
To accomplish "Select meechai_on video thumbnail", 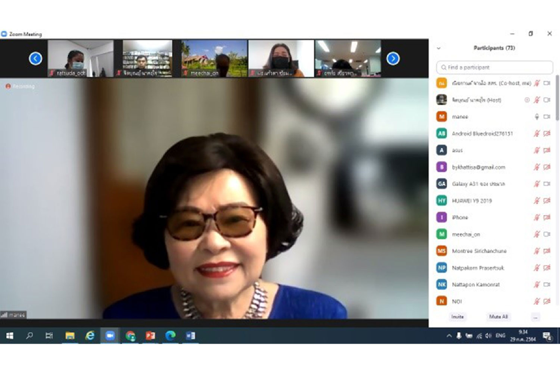I will click(x=214, y=58).
